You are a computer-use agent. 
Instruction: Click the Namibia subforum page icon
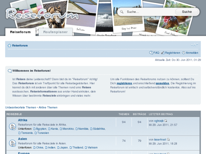pyautogui.click(x=77, y=129)
